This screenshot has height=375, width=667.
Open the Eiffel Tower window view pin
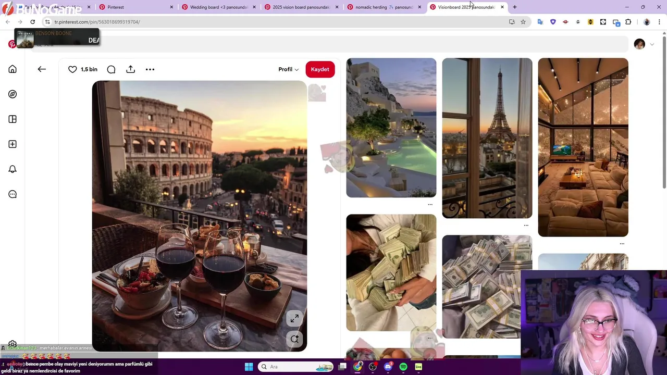click(x=487, y=139)
